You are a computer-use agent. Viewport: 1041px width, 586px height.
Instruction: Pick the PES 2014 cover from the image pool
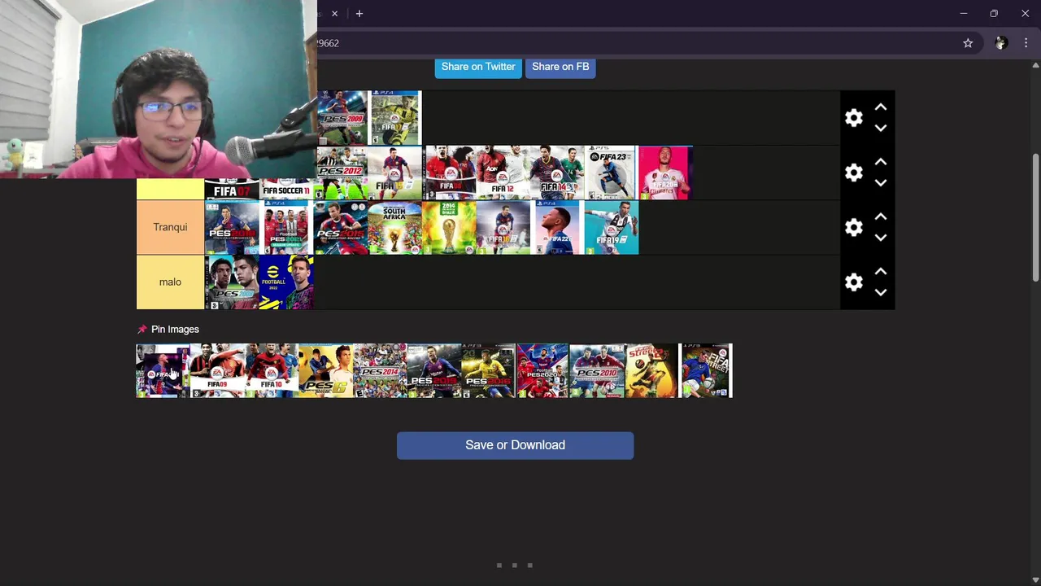point(380,371)
